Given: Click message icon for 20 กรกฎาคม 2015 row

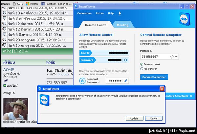Looking at the screenshot, I should pos(4,40).
